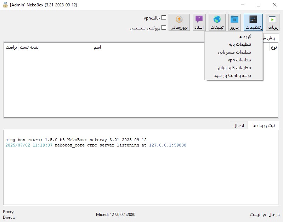This screenshot has width=283, height=222.
Task: Sort by the نتیجه تست column header
Action: tap(29, 48)
